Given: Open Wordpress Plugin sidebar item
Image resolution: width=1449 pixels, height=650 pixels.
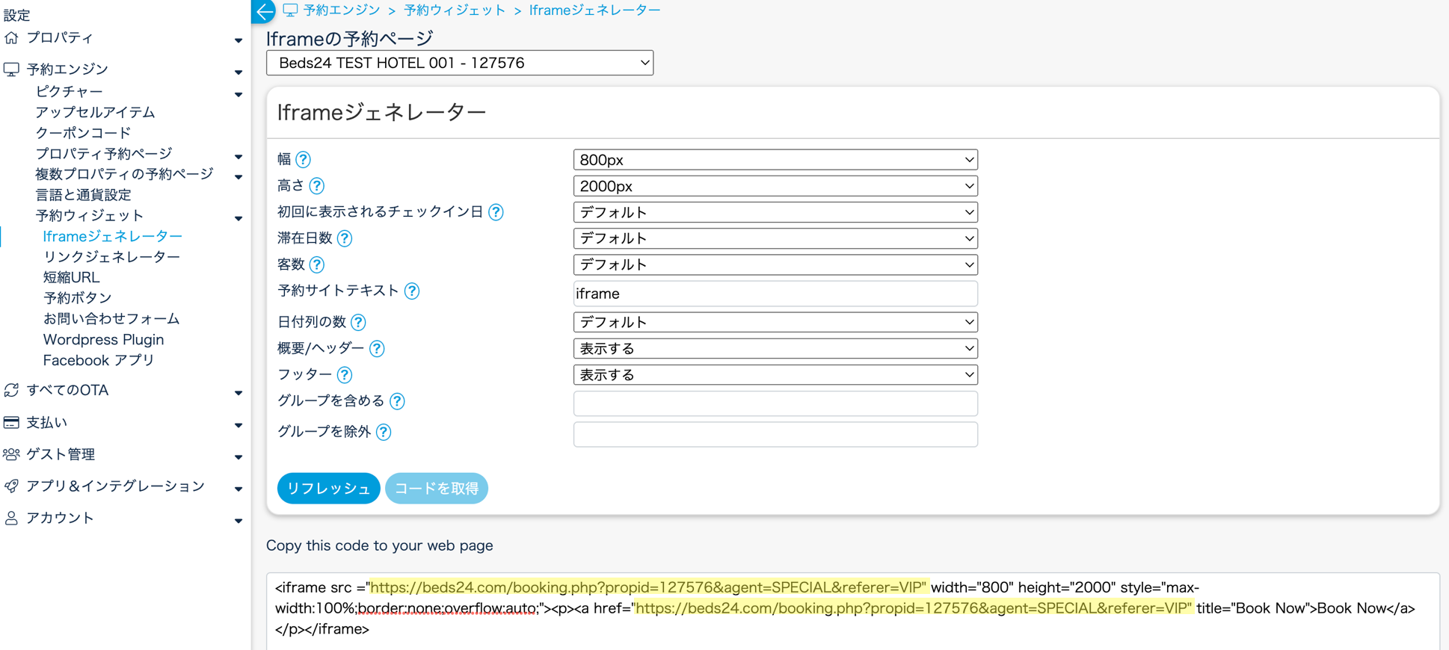Looking at the screenshot, I should click(x=103, y=340).
